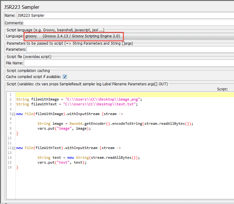
Task: Click new File(fileWithText) line 12
Action: coord(68,148)
